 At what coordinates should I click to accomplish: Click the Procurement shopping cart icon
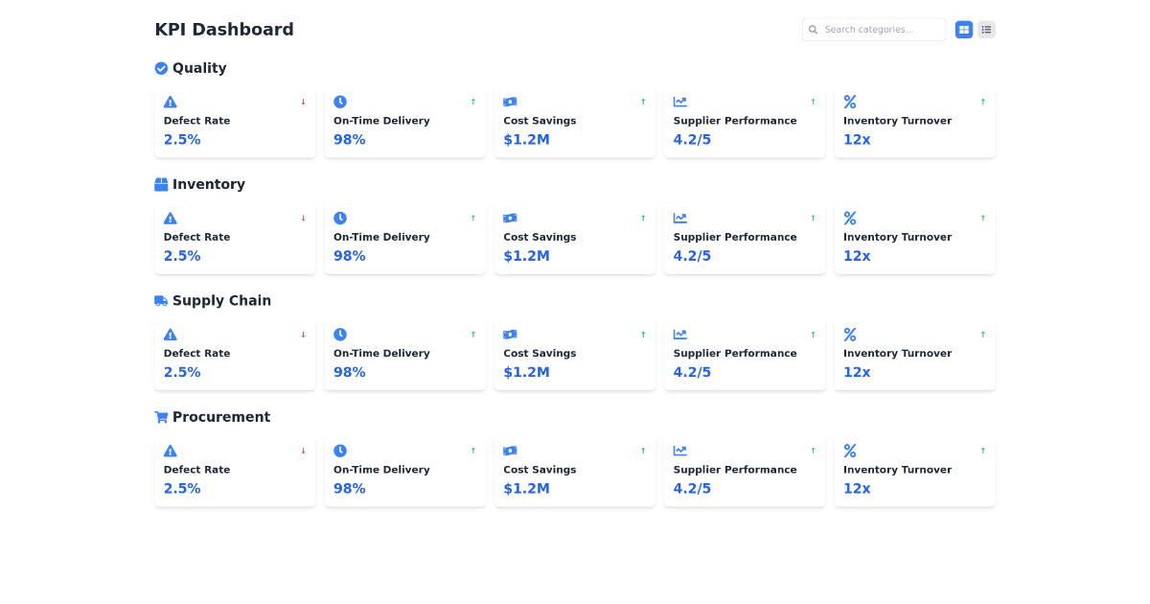point(161,416)
